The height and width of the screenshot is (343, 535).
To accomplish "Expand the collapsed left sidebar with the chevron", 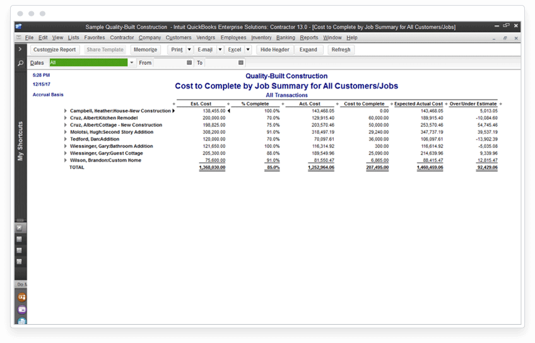I will point(20,49).
